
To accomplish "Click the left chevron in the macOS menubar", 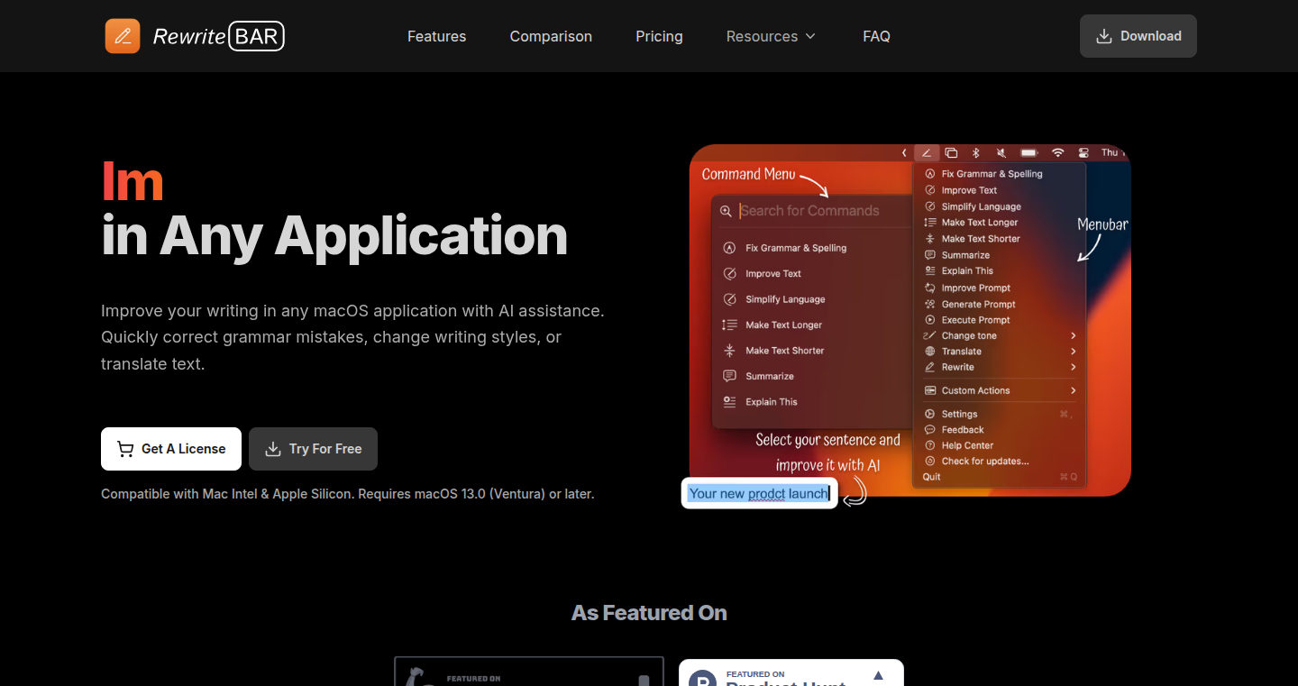I will pos(904,153).
